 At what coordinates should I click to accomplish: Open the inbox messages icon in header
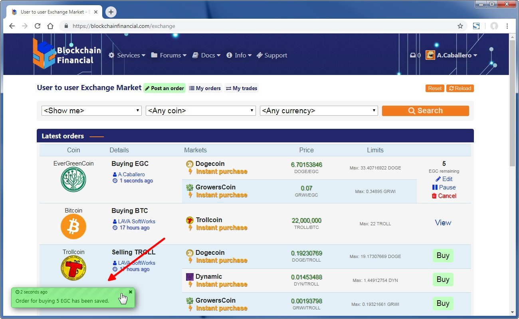[x=413, y=55]
